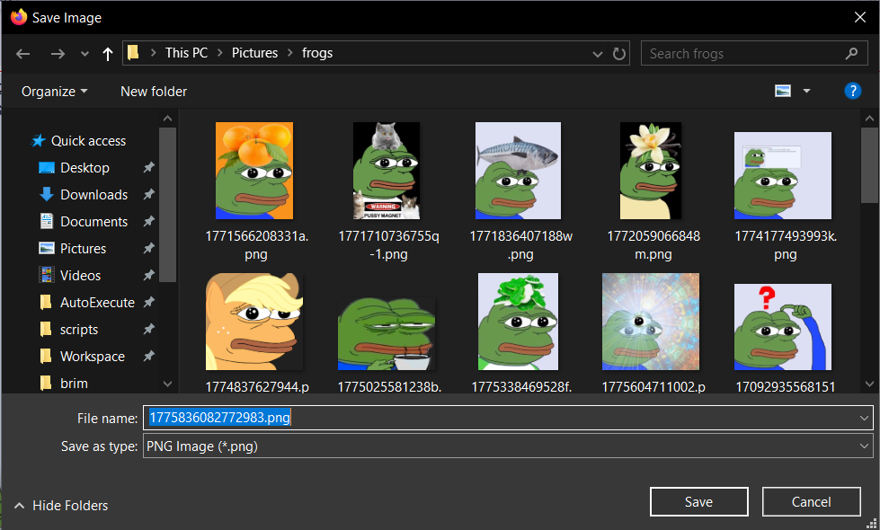
Task: Select the 1771710736755q-1.png cat frog thumbnail
Action: point(387,171)
